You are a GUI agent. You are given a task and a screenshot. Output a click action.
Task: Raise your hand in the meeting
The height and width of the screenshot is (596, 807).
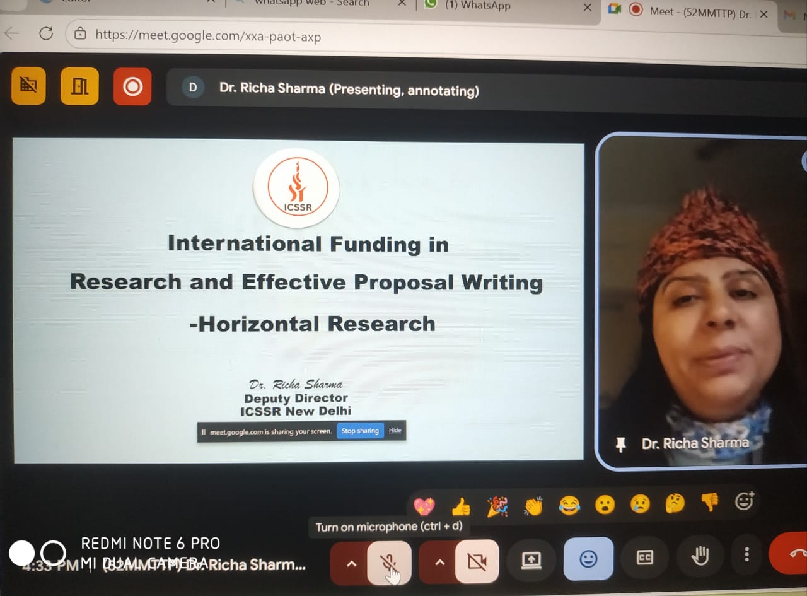pos(700,556)
